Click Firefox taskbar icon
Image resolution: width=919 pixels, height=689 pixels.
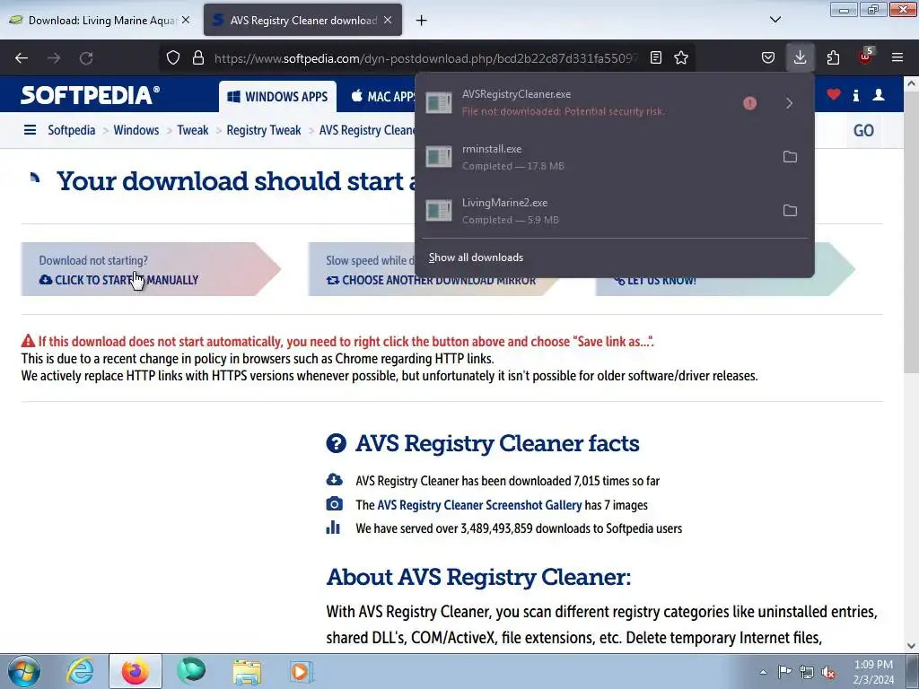click(x=136, y=671)
